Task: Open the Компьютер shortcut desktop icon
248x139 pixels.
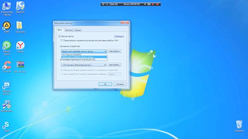Action: [x=7, y=8]
